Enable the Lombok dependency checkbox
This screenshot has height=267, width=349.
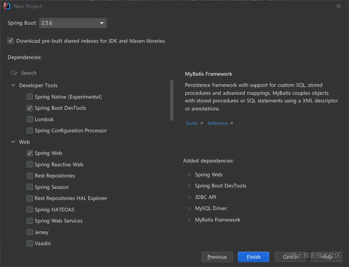[x=30, y=119]
